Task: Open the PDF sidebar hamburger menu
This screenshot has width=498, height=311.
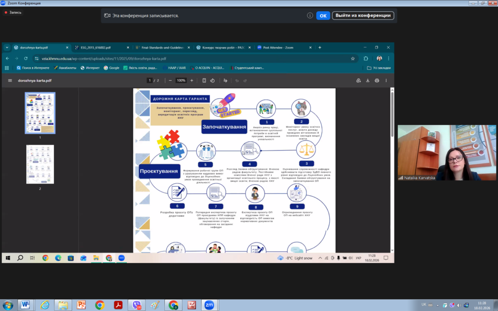Action: [x=10, y=81]
